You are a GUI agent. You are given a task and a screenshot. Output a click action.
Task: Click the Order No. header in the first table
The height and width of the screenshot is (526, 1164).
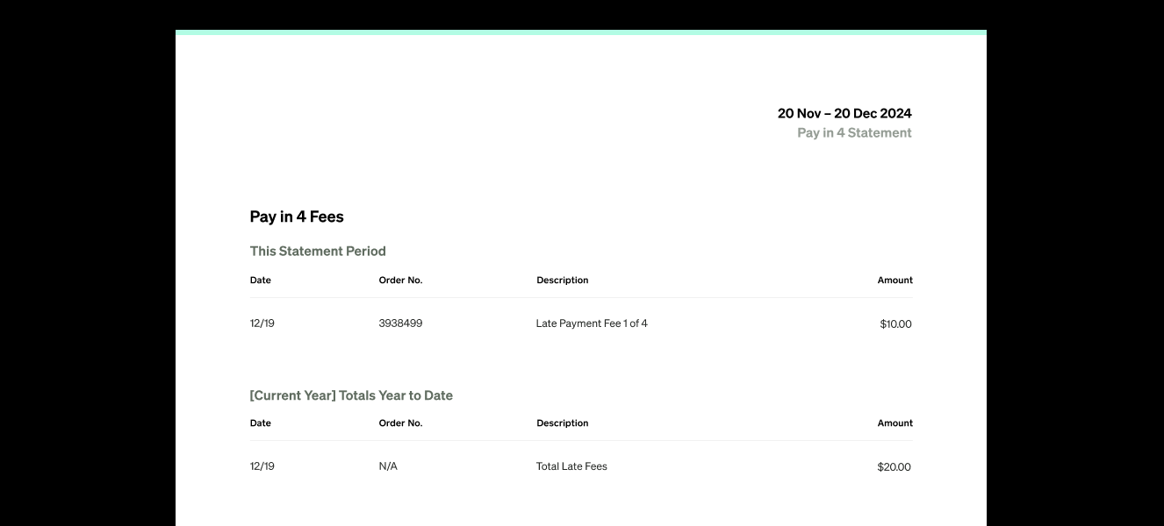pos(400,281)
